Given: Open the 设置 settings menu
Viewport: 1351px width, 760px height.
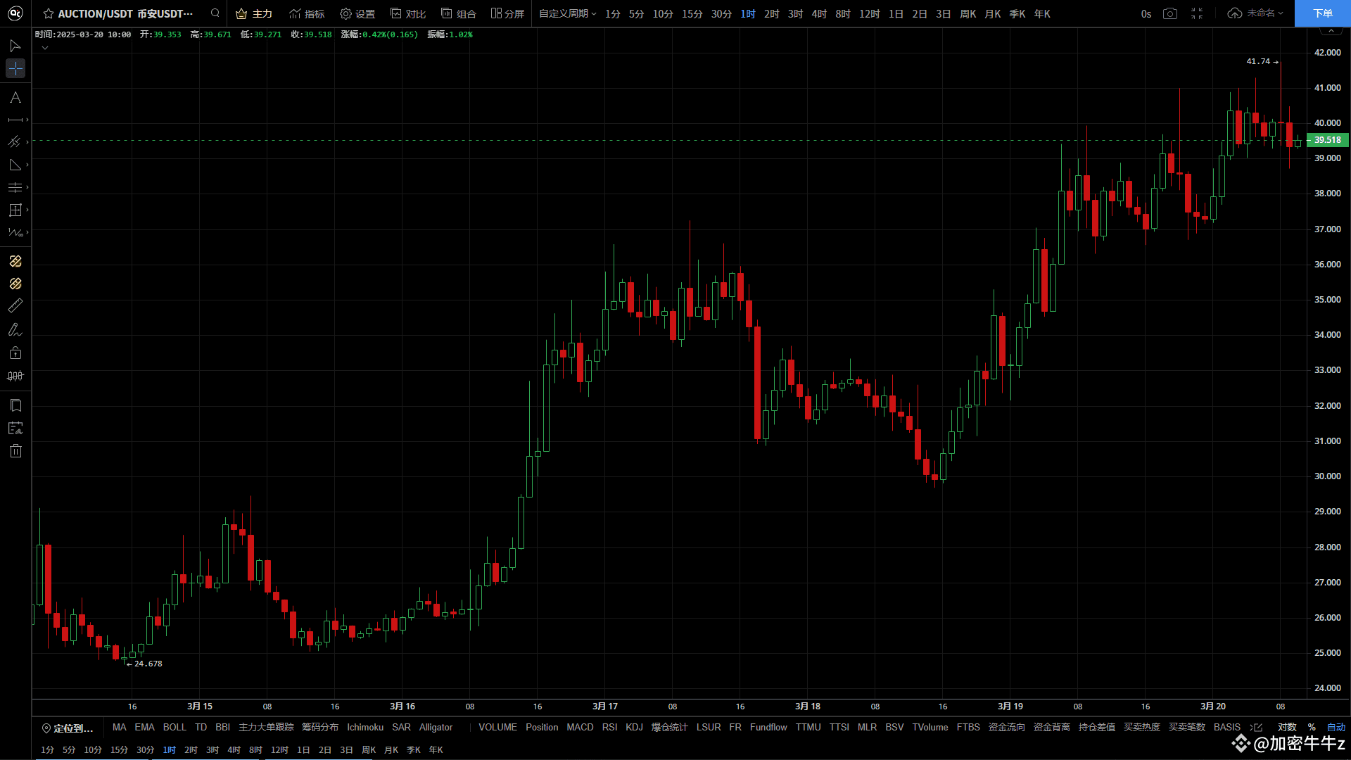Looking at the screenshot, I should [357, 13].
